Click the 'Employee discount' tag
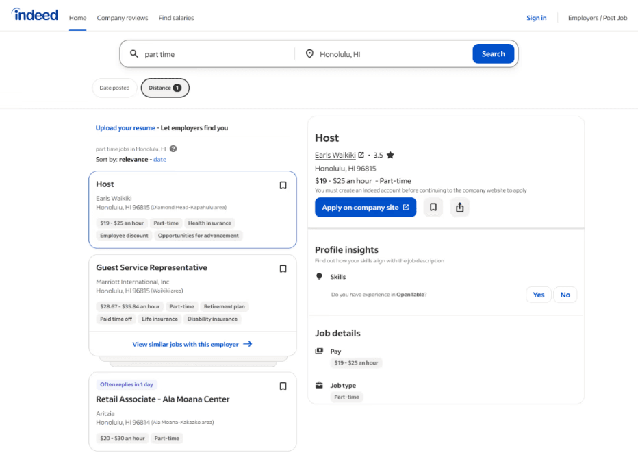This screenshot has width=638, height=455. tap(124, 236)
